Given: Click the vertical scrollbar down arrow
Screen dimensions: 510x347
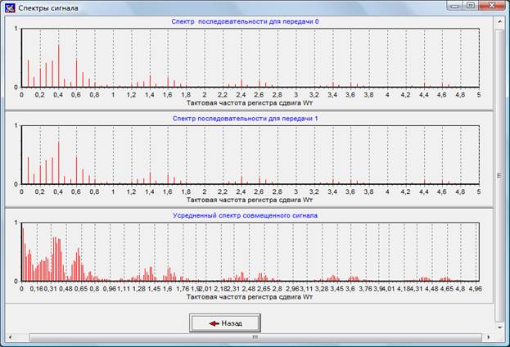Looking at the screenshot, I should (x=500, y=327).
